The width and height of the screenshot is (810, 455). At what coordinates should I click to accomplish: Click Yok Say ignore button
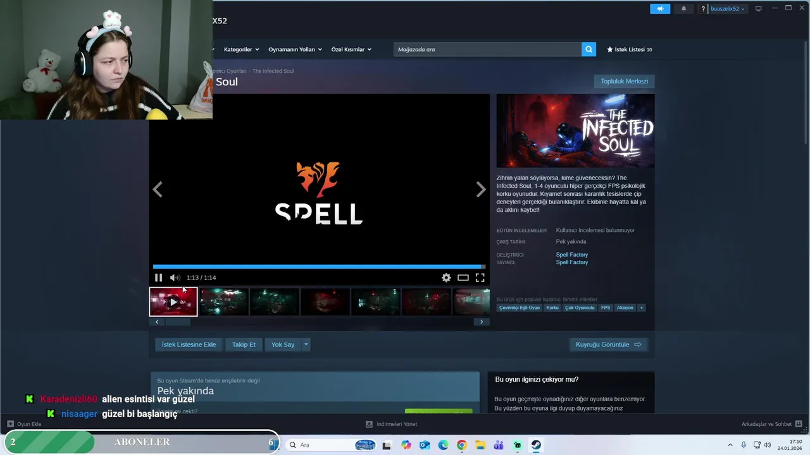point(283,344)
